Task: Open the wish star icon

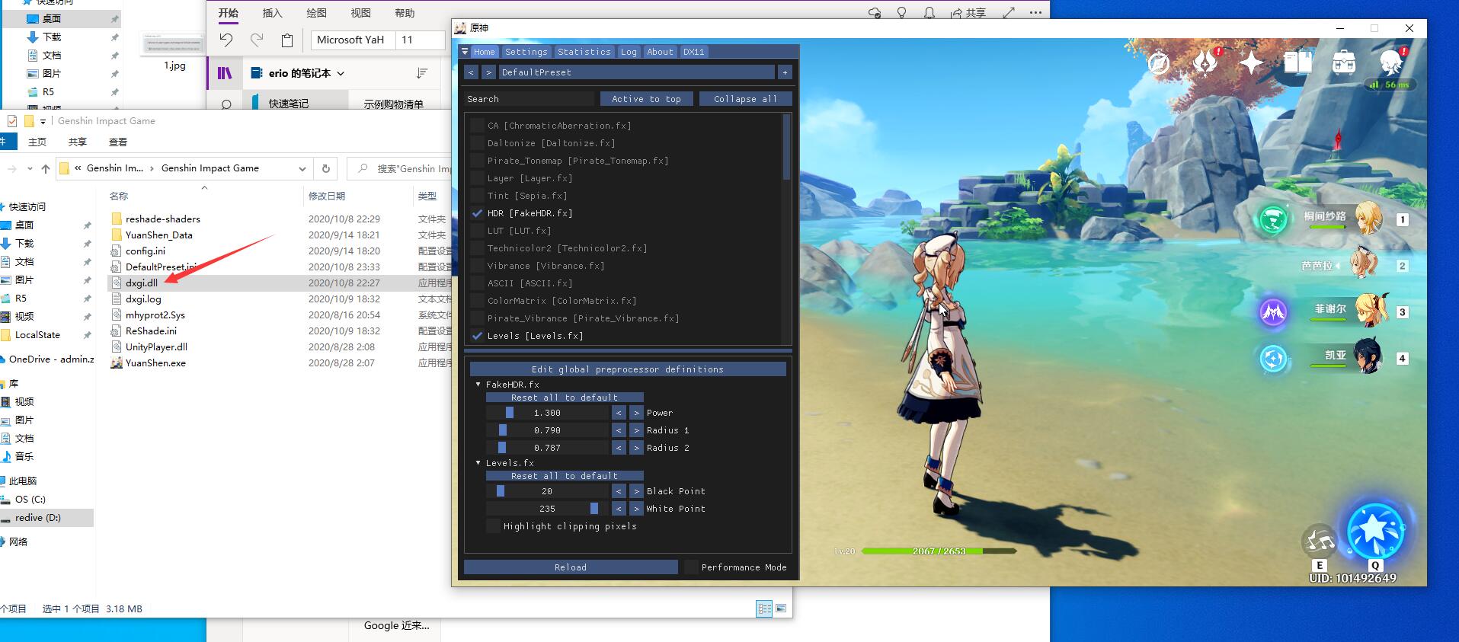Action: pyautogui.click(x=1251, y=62)
